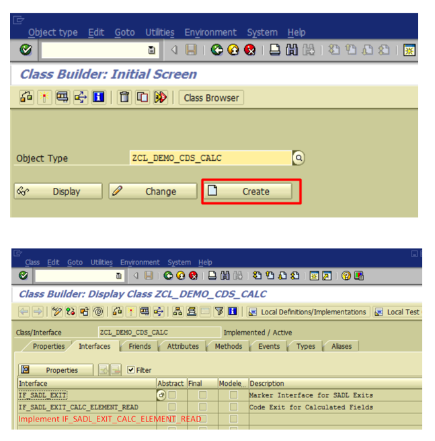The image size is (435, 441).
Task: Click the Enhance spiral icon in Display Class toolbar
Action: point(98,312)
